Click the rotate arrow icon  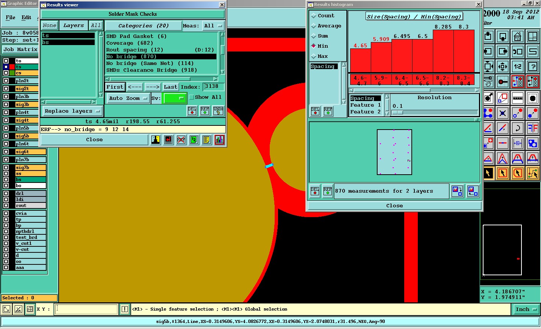[517, 128]
